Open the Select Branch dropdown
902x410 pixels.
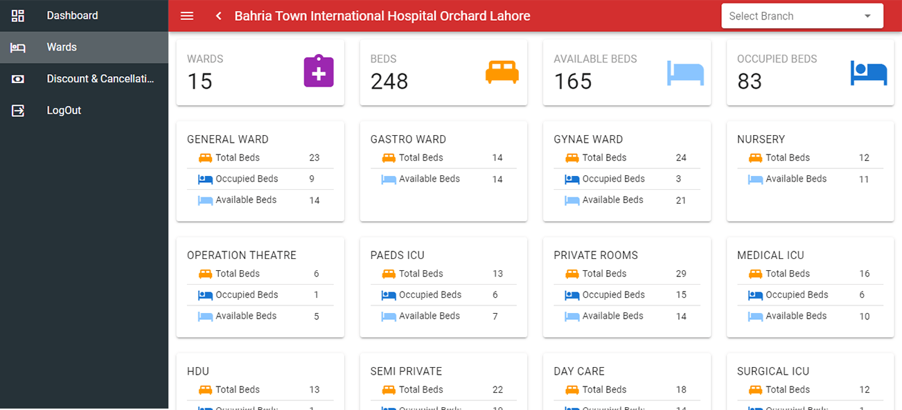[x=802, y=16]
